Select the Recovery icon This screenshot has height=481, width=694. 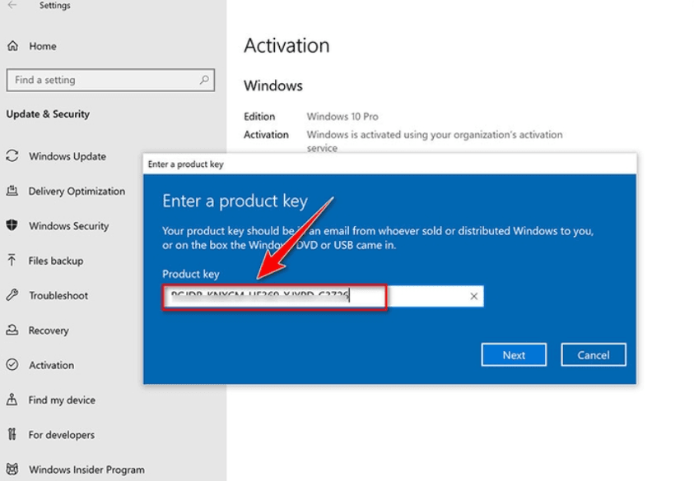12,330
